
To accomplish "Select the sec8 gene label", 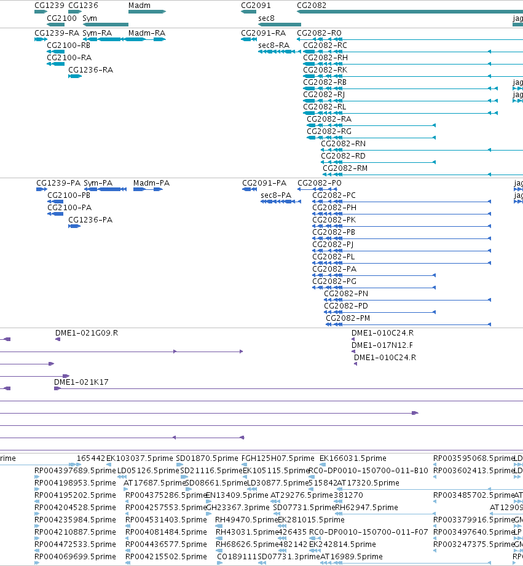I will pos(266,18).
